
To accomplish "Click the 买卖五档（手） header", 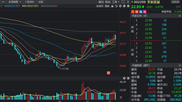I will 140,16.
